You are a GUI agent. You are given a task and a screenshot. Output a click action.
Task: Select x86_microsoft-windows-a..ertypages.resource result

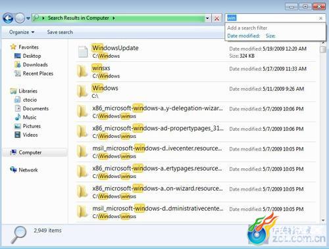pyautogui.click(x=157, y=168)
